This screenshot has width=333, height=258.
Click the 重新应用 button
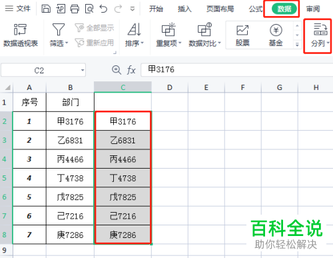(x=95, y=43)
